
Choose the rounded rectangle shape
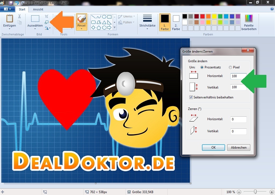[x=93, y=22]
